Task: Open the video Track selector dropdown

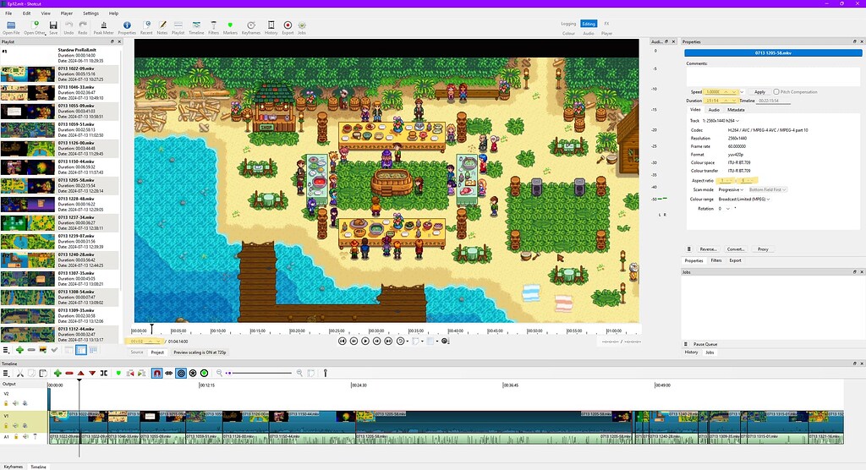Action: [x=721, y=120]
